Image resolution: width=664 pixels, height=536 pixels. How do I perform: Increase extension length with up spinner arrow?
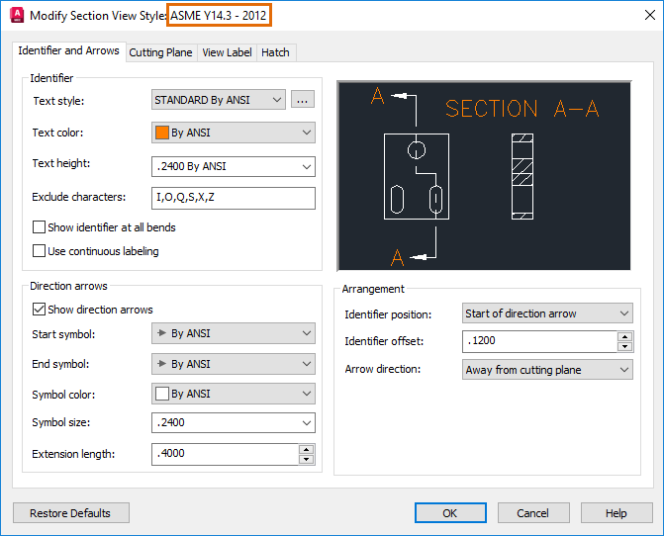307,449
